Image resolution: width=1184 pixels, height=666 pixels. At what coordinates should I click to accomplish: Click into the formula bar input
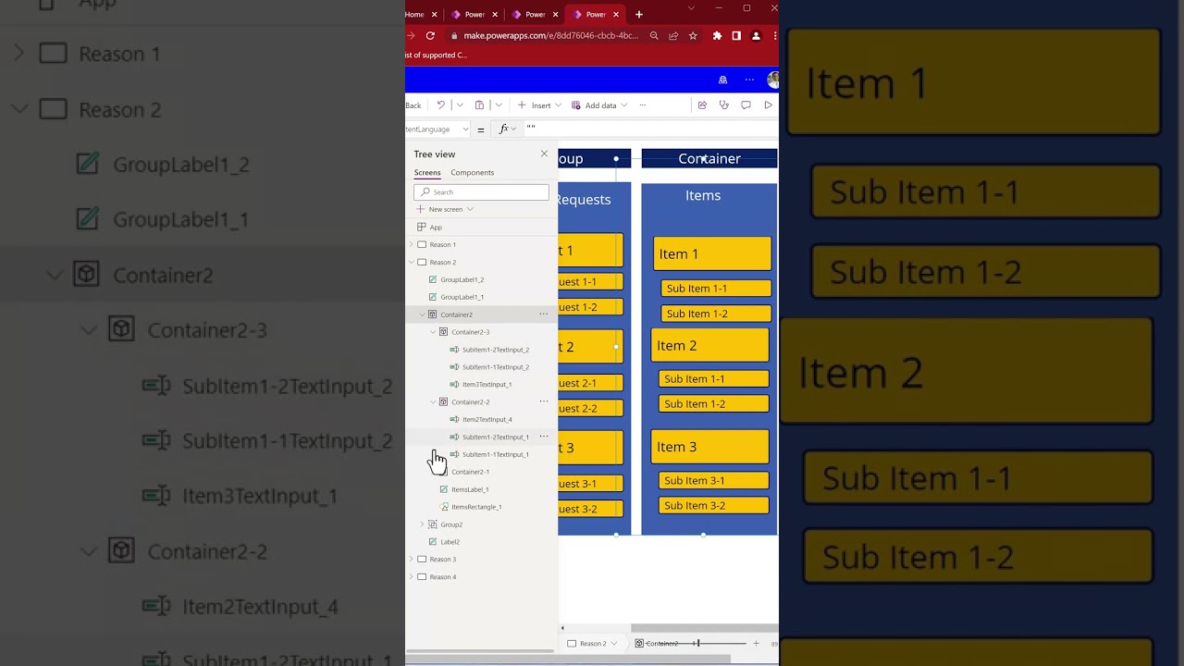point(652,129)
